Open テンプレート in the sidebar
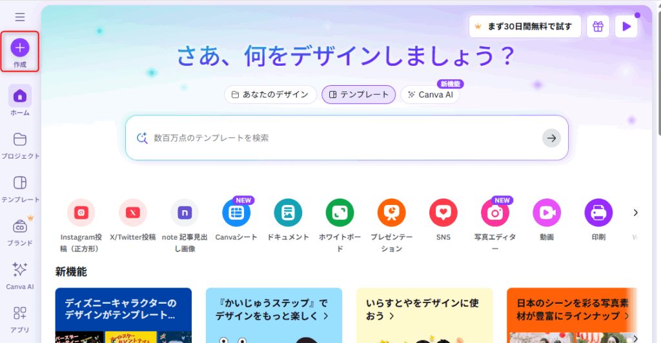 (20, 189)
